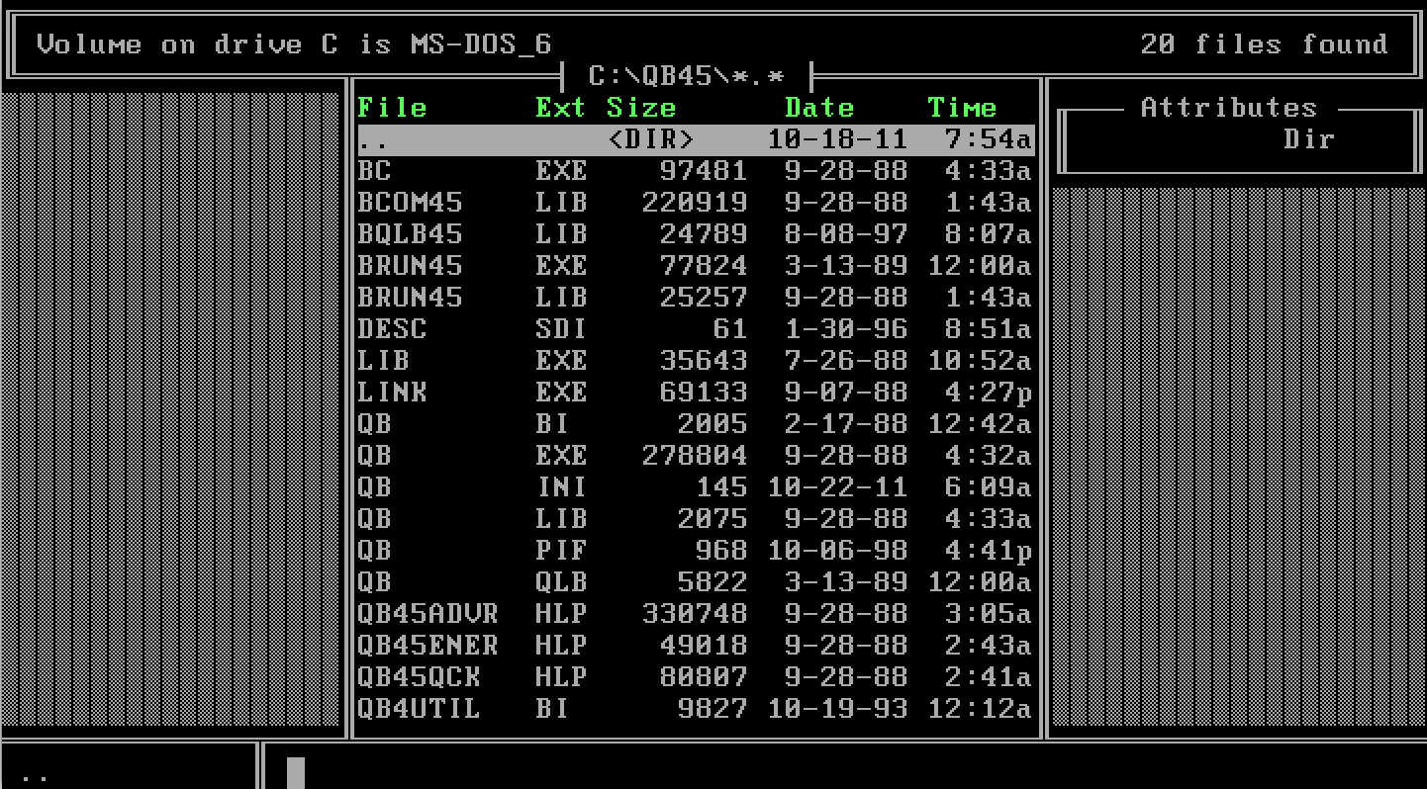Select the QB QLB file row
1427x789 pixels.
tap(696, 582)
